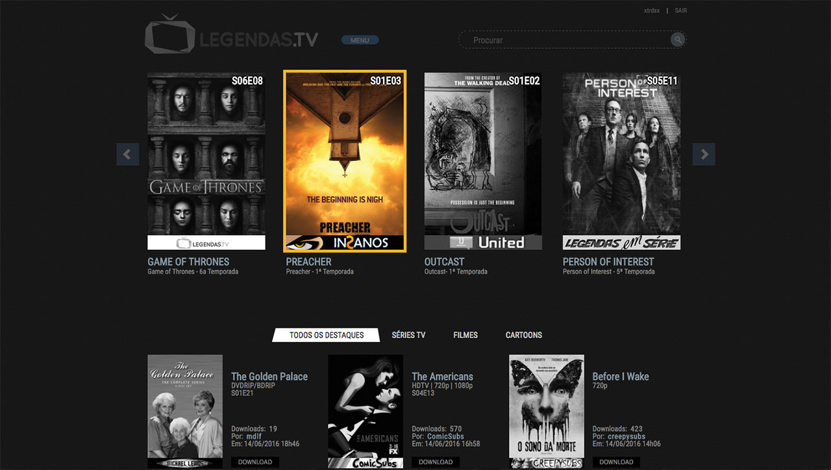Screen dimensions: 831x470
Task: Click the Legendas.TV logo icon
Action: pyautogui.click(x=170, y=34)
